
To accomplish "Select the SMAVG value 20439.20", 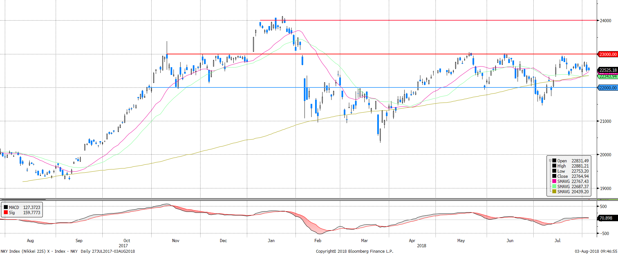I will point(580,192).
